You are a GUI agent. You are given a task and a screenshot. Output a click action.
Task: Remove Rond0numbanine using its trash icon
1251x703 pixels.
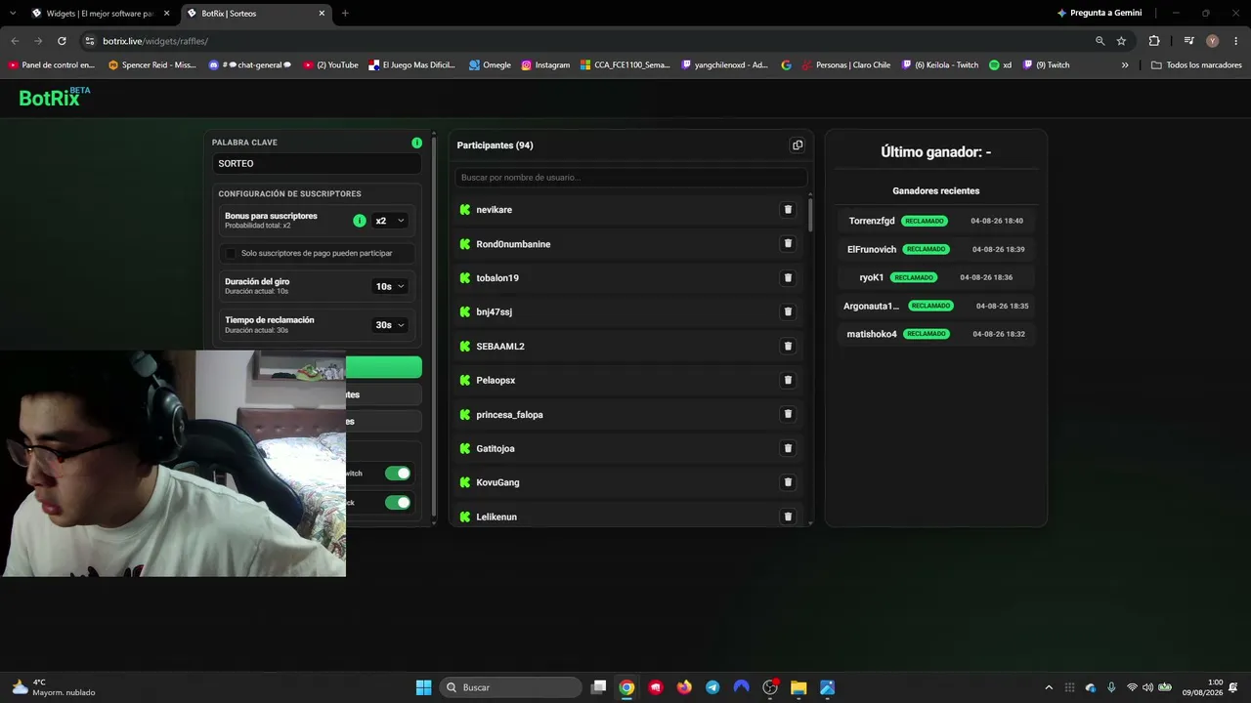788,244
